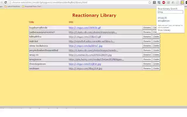The image size is (187, 117).
Task: Open the peopledielwhentheyarekilled URL link
Action: (93, 50)
